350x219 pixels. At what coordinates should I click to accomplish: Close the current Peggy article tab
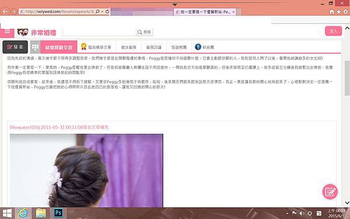(x=233, y=12)
